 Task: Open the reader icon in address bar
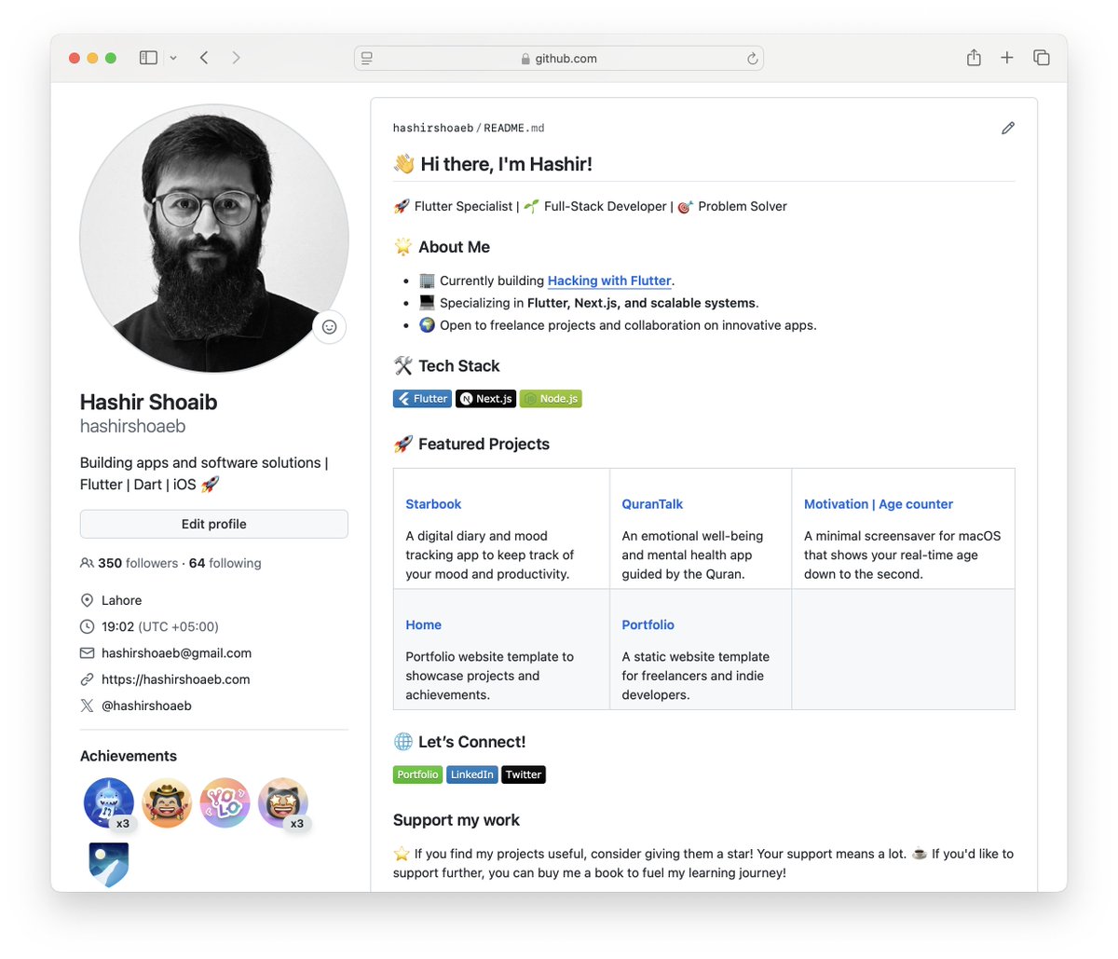pos(367,58)
